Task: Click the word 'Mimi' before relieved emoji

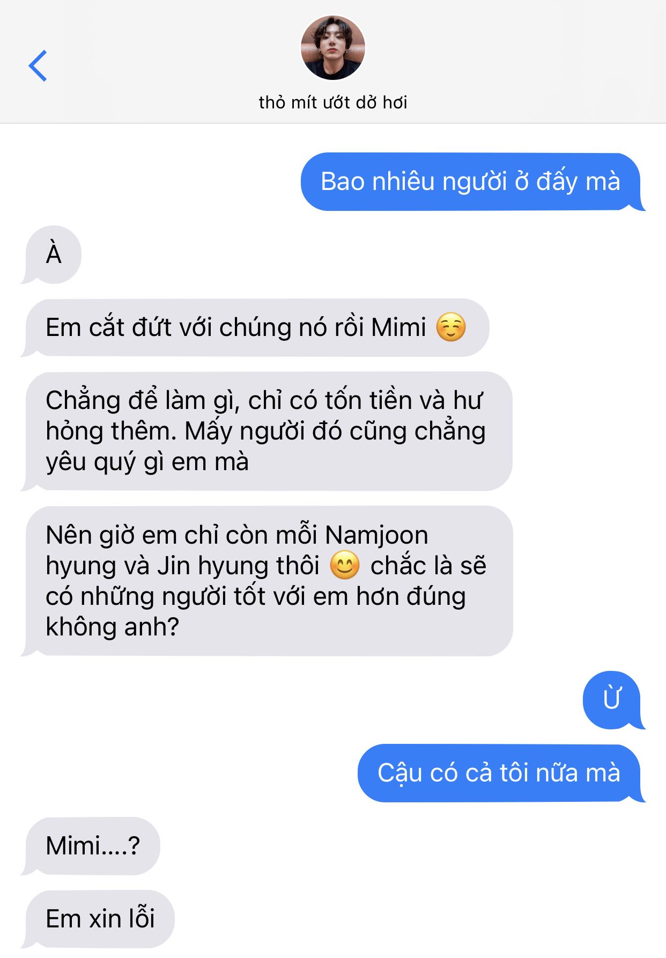Action: pyautogui.click(x=398, y=327)
